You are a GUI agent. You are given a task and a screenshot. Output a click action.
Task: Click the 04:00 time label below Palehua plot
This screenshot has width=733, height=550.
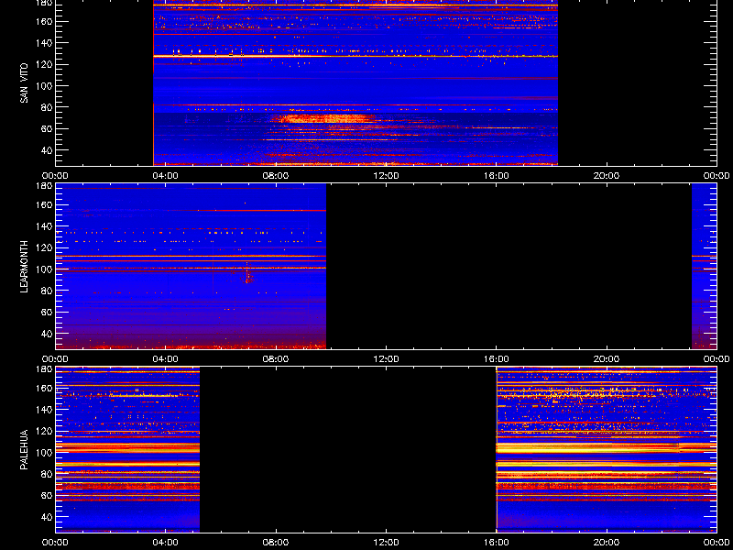tap(166, 543)
